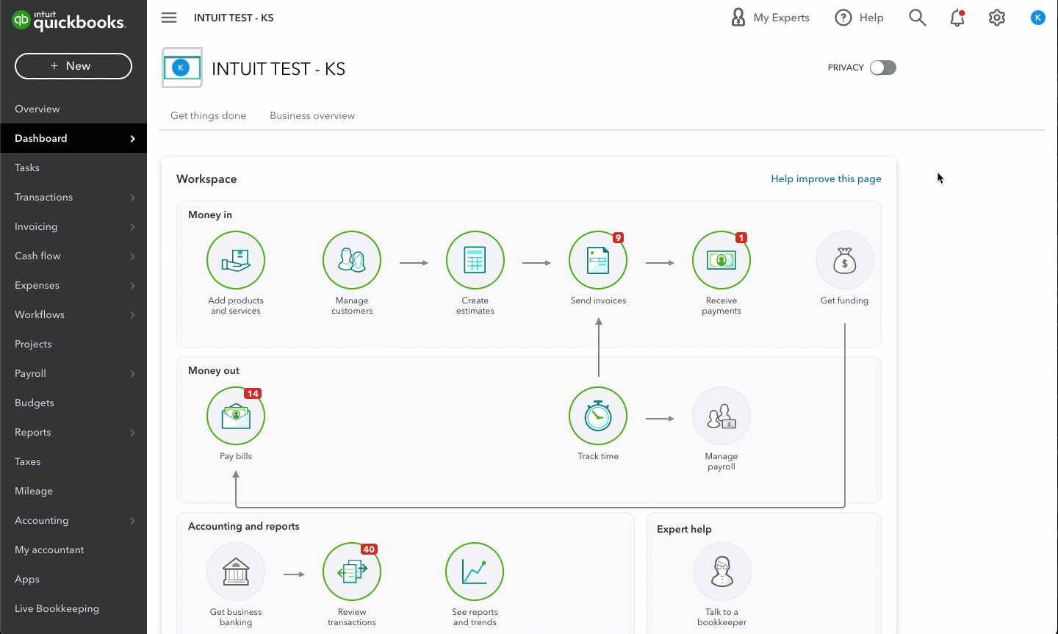
Task: Click the See reports and trends icon
Action: coord(475,572)
